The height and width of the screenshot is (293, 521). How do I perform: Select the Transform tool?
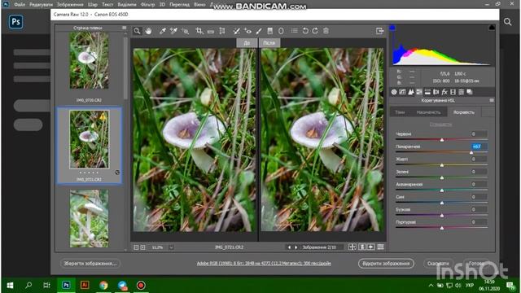click(222, 31)
